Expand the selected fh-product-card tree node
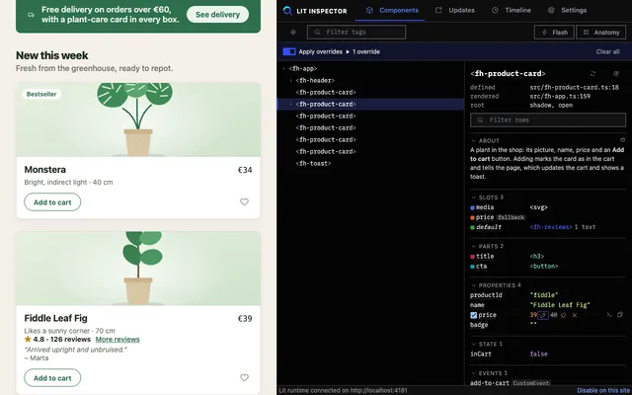This screenshot has height=395, width=632. 291,104
